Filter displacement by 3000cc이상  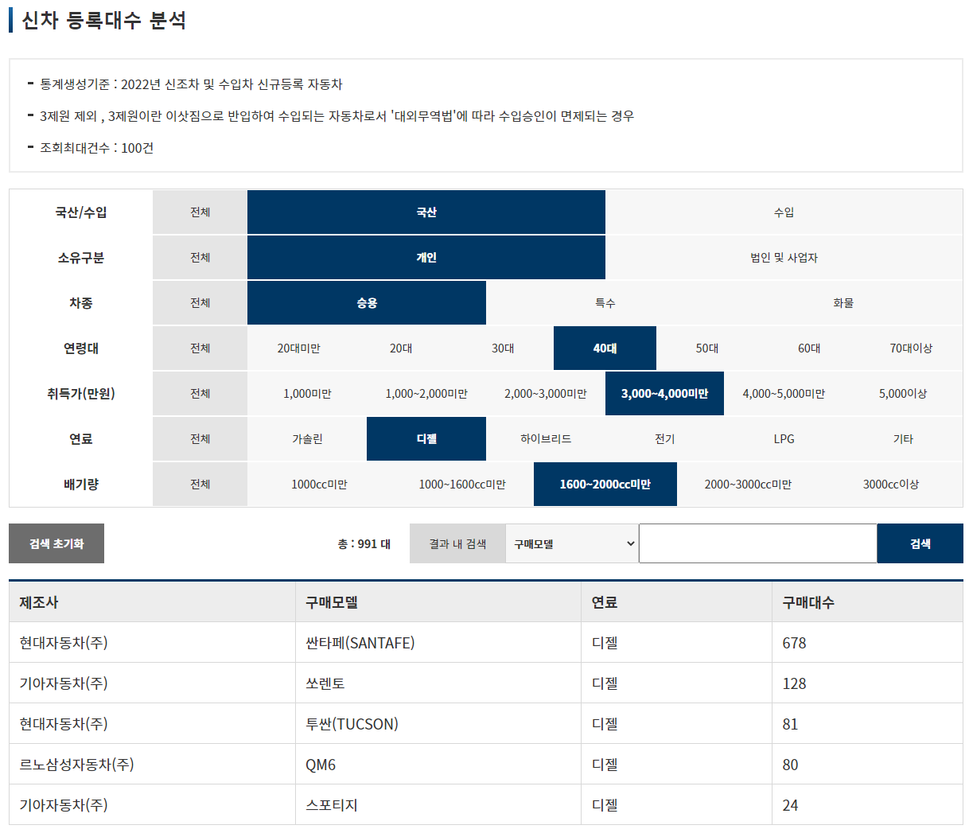891,485
